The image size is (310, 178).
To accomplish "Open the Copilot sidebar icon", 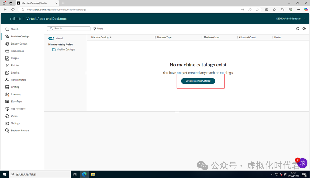I will coord(306,9).
